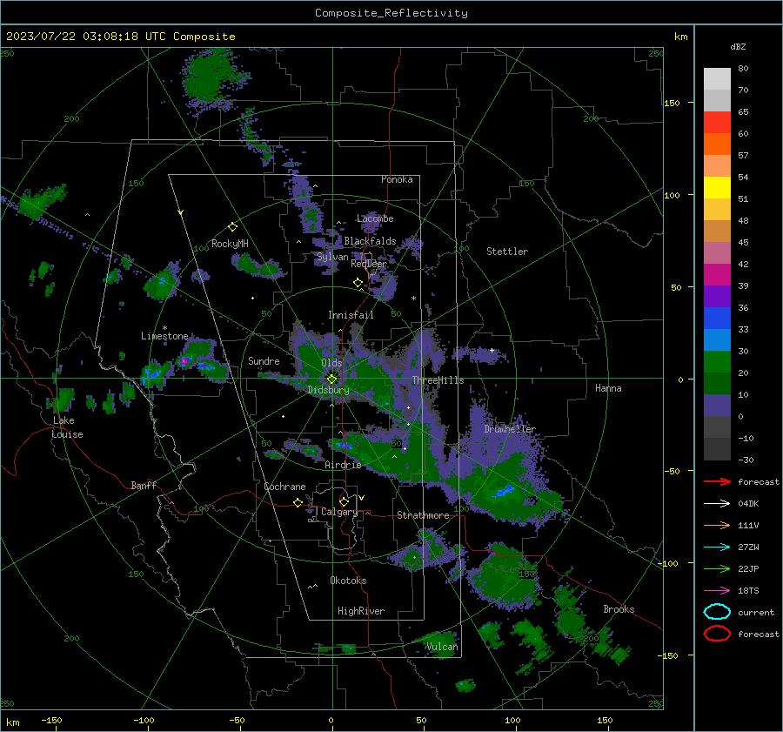Click the Strathmore city label

[x=423, y=515]
